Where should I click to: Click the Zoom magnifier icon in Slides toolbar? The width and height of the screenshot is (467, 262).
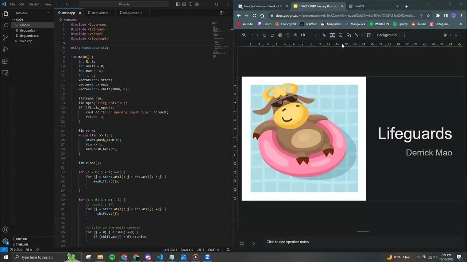[x=296, y=35]
